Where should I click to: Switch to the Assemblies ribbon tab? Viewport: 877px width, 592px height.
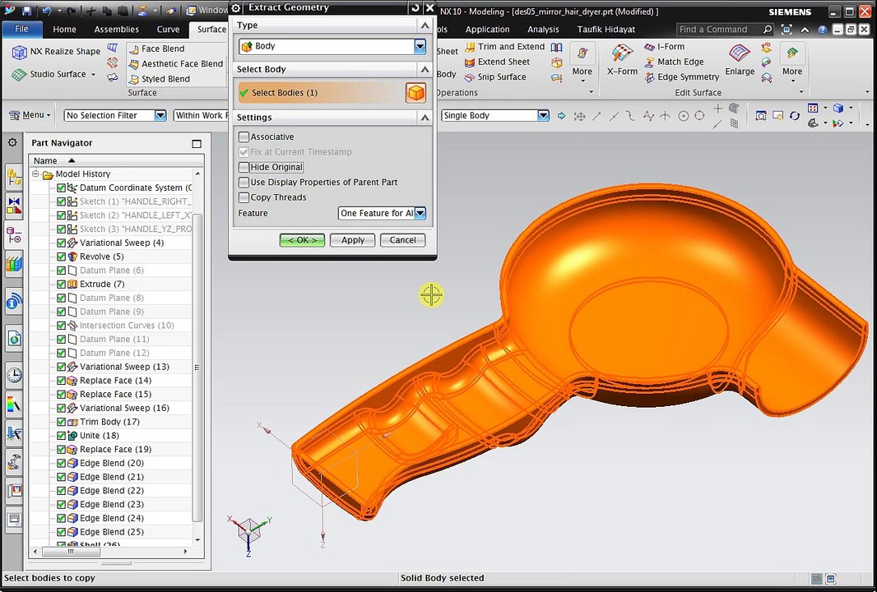coord(116,29)
